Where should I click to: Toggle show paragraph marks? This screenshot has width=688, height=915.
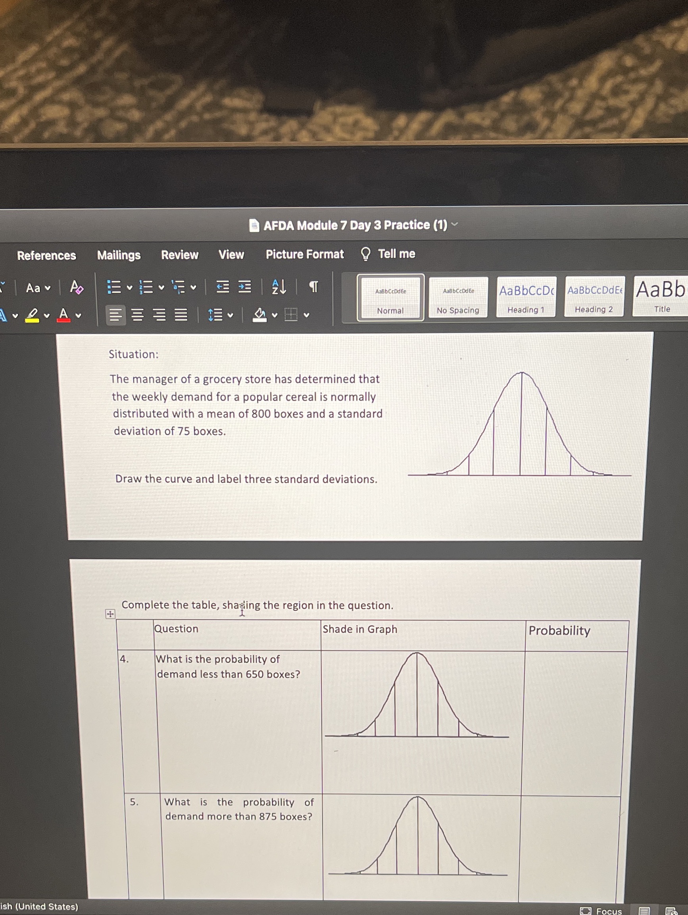[x=313, y=286]
